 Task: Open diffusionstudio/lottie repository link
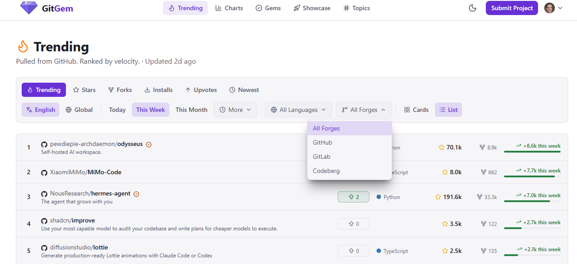click(x=79, y=247)
